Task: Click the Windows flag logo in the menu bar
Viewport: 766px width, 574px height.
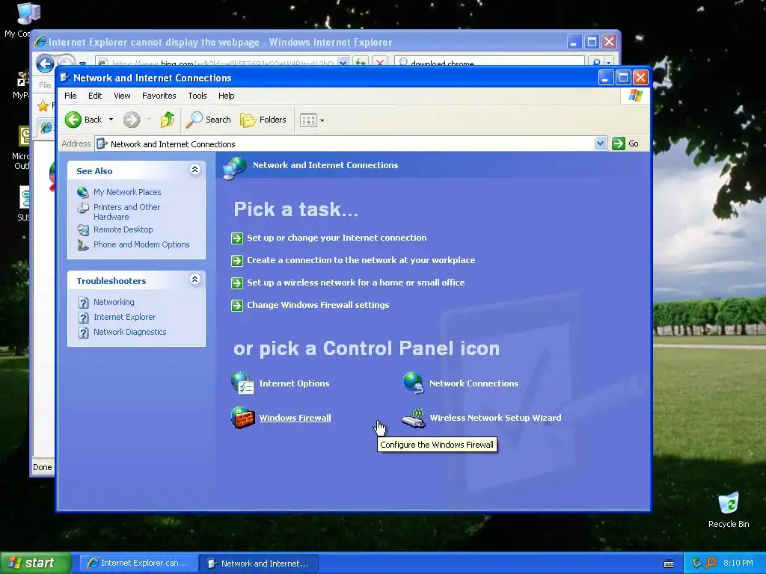Action: (x=636, y=96)
